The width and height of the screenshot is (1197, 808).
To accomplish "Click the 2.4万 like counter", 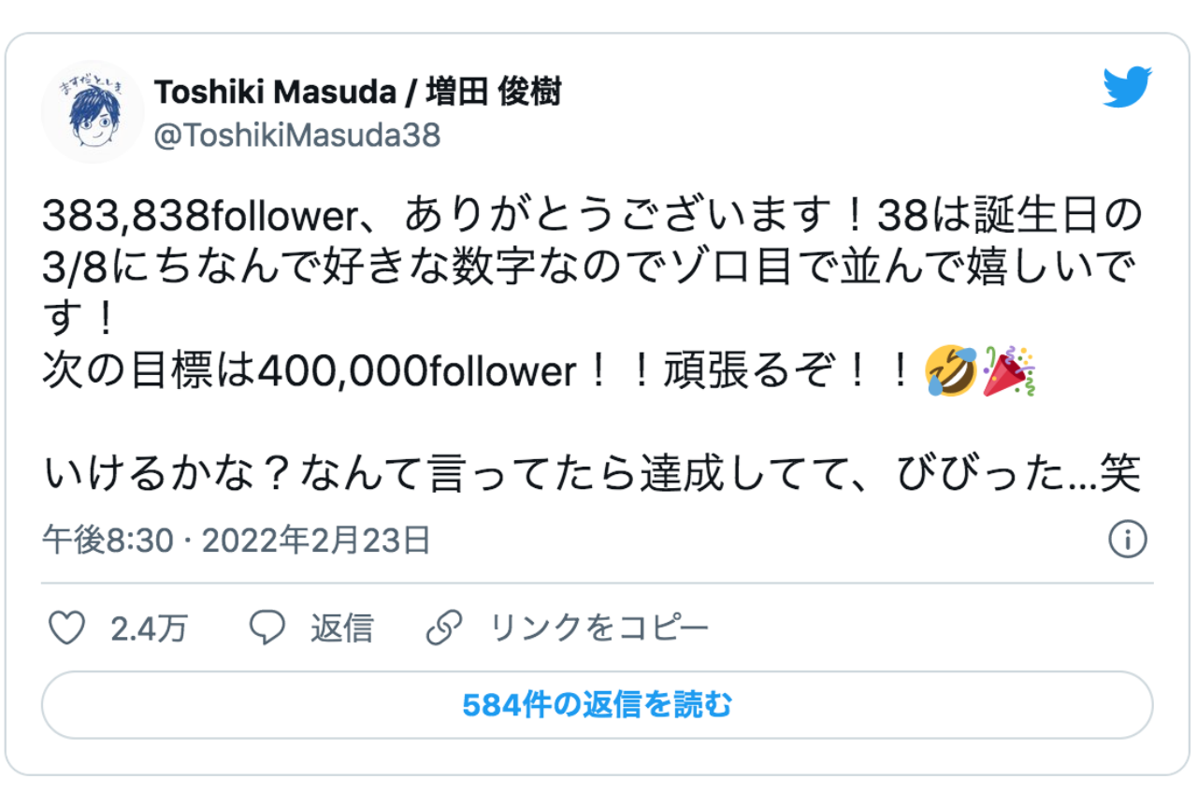I will click(x=149, y=628).
